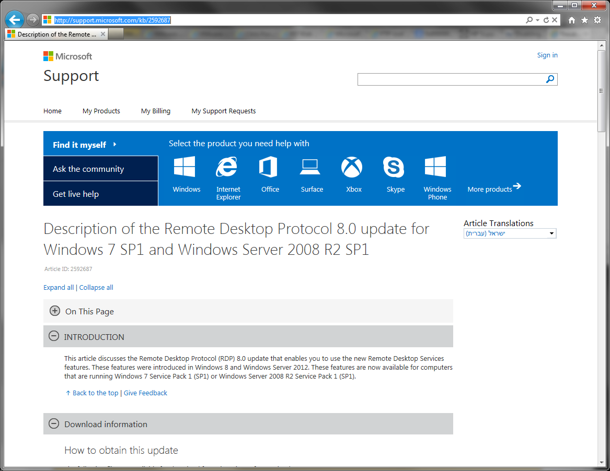The height and width of the screenshot is (471, 610).
Task: Click the browser Back arrow button
Action: click(x=15, y=19)
